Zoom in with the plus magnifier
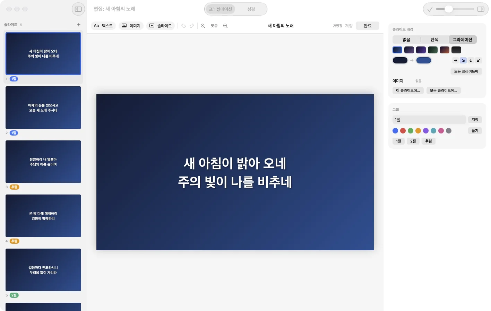 [225, 26]
